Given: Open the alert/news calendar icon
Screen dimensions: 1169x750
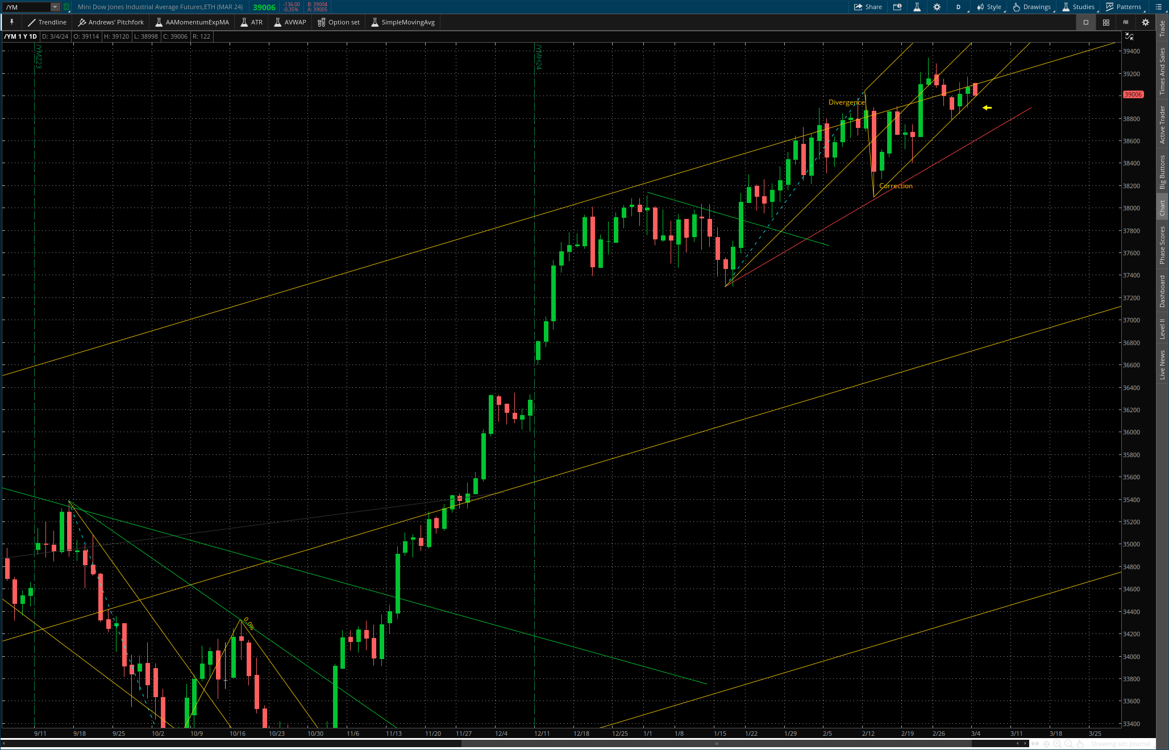Looking at the screenshot, I should pyautogui.click(x=897, y=7).
